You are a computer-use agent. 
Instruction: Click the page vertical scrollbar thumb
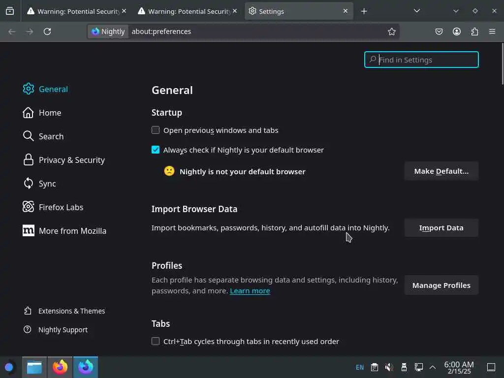pyautogui.click(x=502, y=63)
